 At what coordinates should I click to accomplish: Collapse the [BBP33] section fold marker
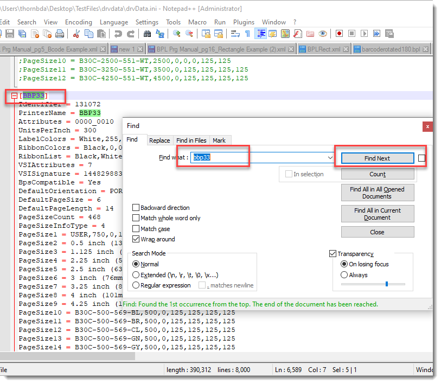tap(14, 96)
